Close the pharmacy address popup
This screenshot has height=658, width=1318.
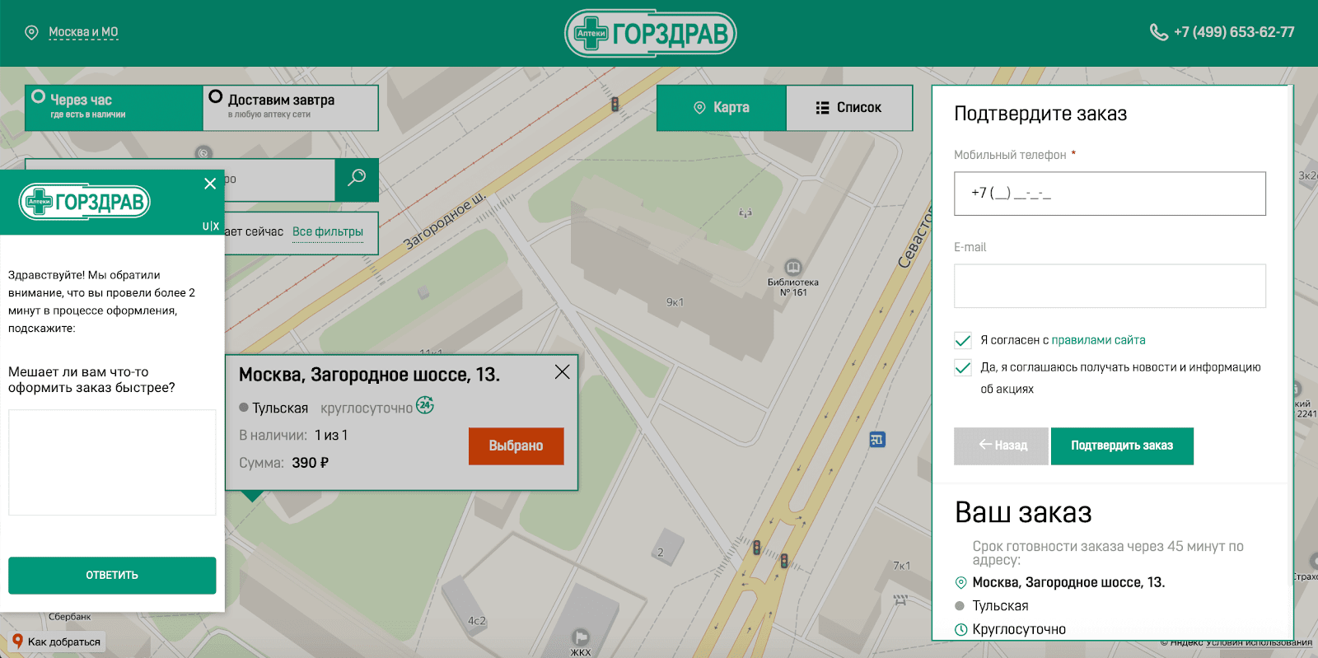(x=562, y=372)
